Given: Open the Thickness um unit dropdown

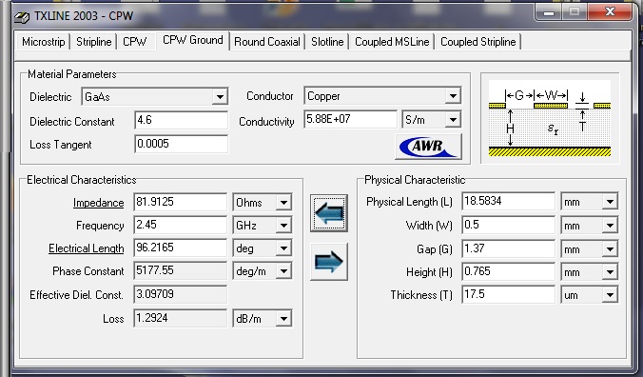Looking at the screenshot, I should coord(610,295).
